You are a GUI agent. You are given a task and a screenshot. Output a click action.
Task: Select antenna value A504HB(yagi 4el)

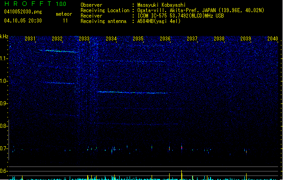(159, 21)
